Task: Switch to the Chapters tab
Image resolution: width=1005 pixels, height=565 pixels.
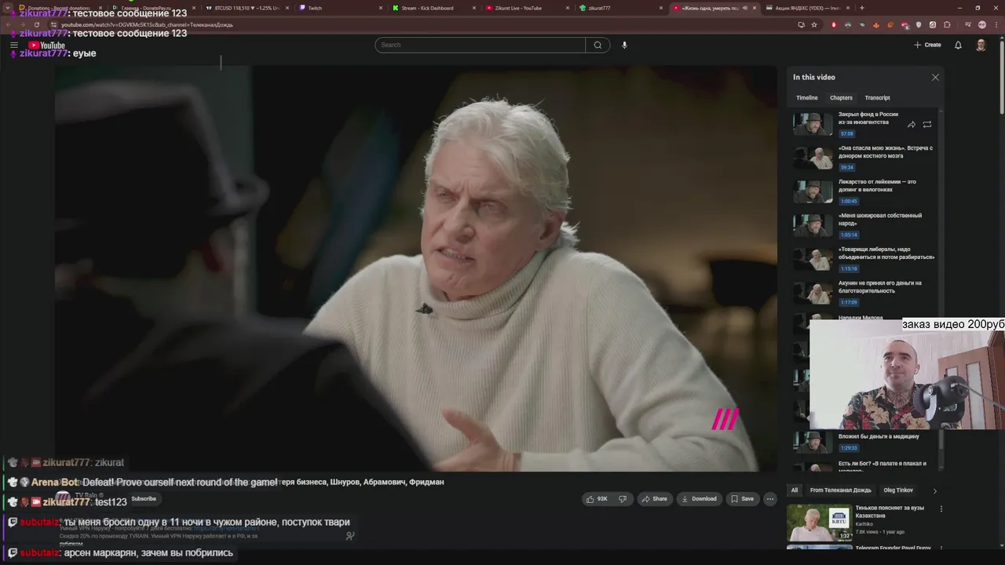Action: (841, 98)
